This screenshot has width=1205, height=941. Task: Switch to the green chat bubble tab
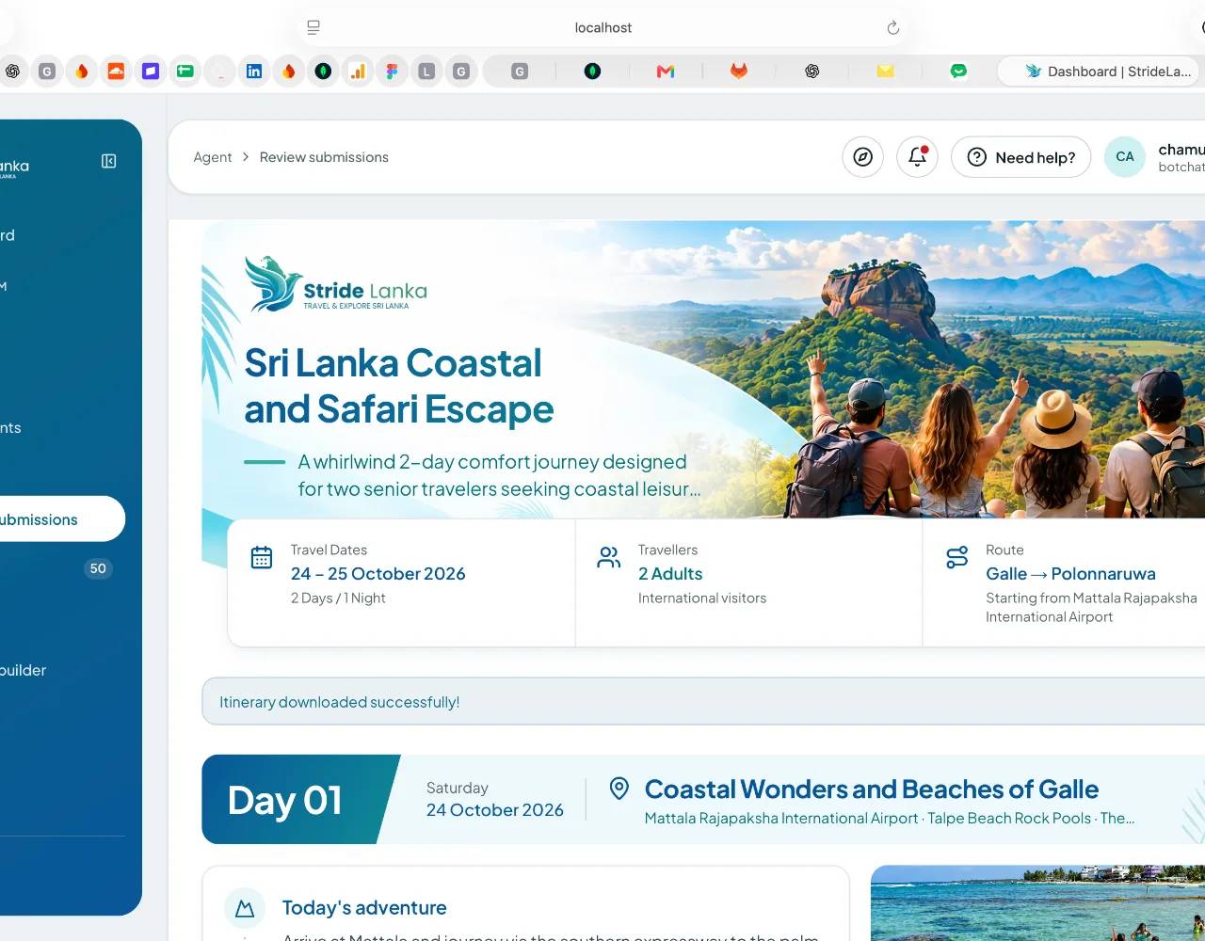coord(958,72)
